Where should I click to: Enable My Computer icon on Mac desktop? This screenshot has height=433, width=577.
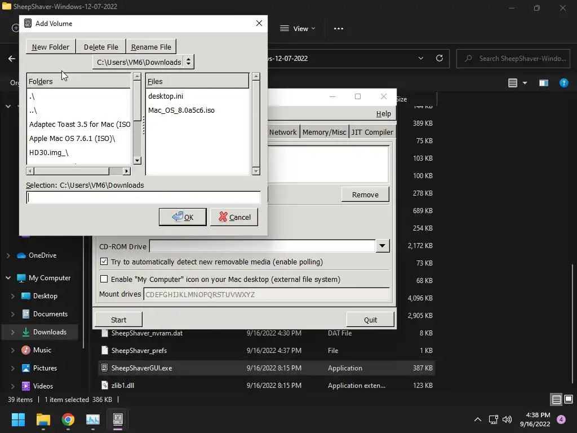point(104,279)
